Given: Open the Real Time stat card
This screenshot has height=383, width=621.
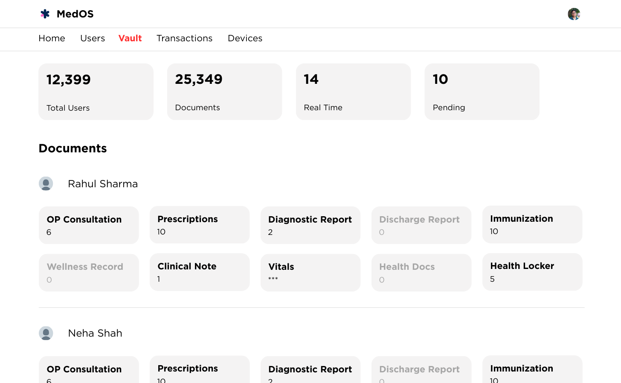Looking at the screenshot, I should click(x=353, y=92).
